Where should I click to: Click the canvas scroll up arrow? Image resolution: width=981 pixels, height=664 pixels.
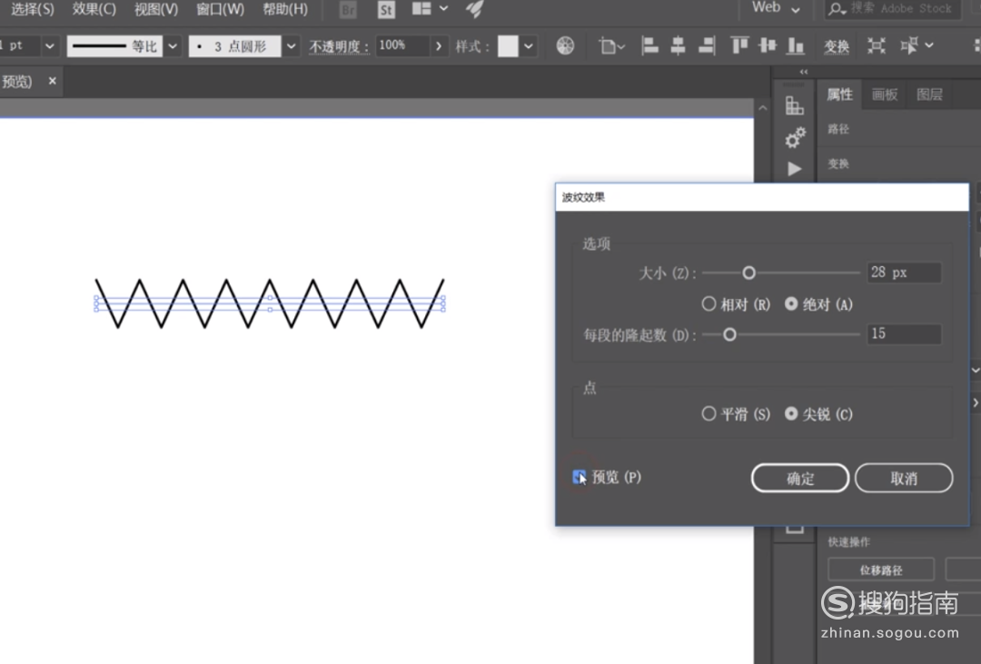(762, 108)
